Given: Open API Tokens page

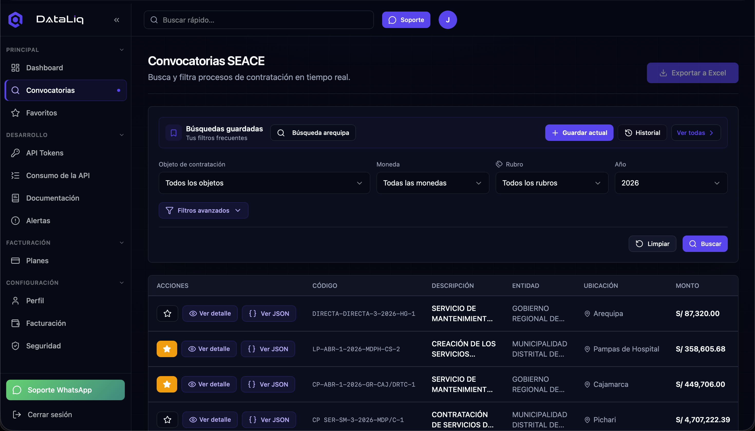Looking at the screenshot, I should click(66, 153).
